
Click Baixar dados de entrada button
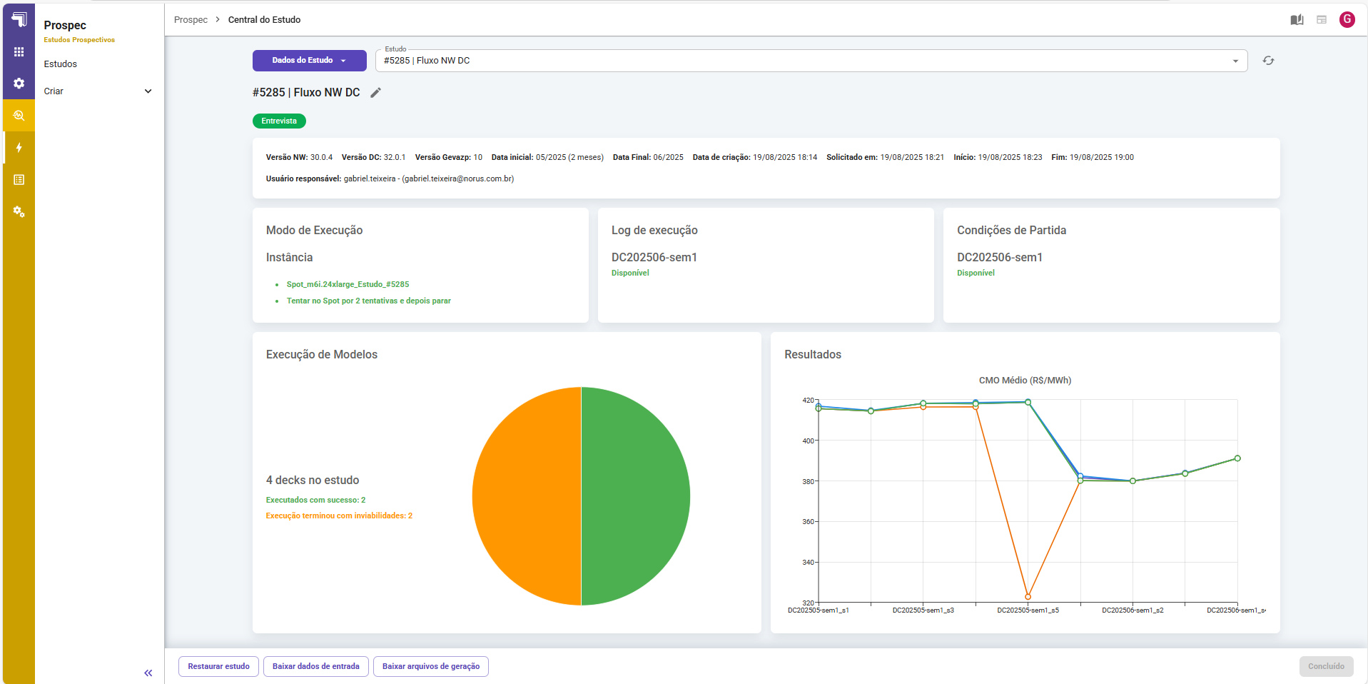(x=316, y=666)
